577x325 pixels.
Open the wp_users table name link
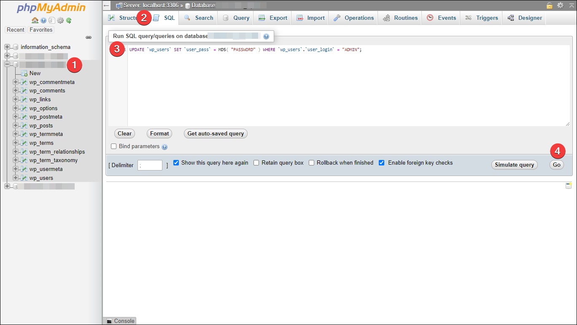(41, 178)
